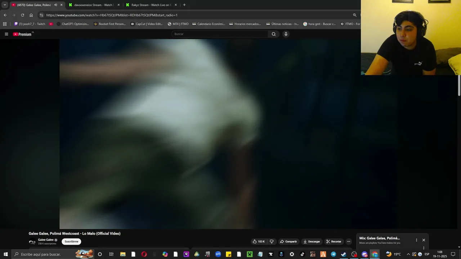Open TikTok app in taskbar
Image resolution: width=461 pixels, height=259 pixels.
click(x=302, y=254)
